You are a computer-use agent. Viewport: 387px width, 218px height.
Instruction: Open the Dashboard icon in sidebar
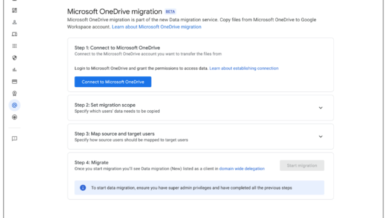coord(15,10)
